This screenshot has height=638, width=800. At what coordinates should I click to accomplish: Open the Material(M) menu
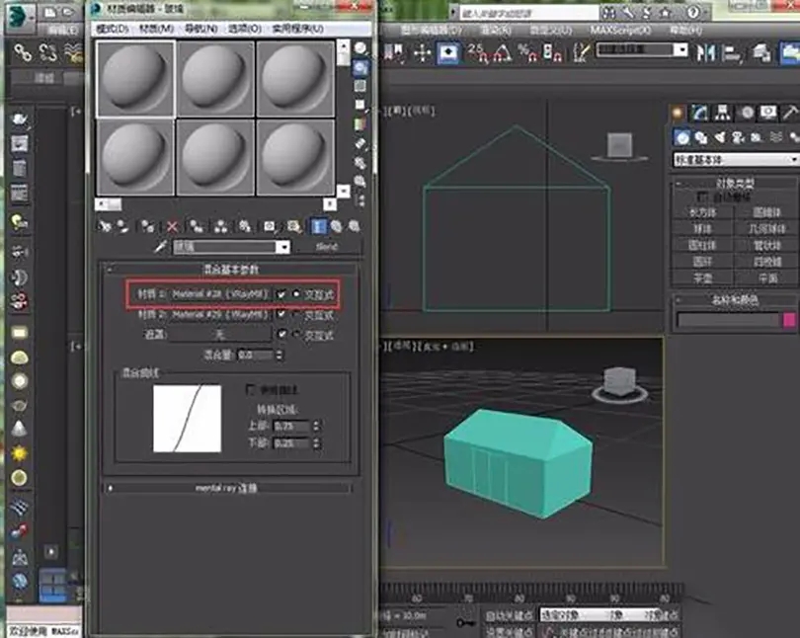pyautogui.click(x=157, y=29)
